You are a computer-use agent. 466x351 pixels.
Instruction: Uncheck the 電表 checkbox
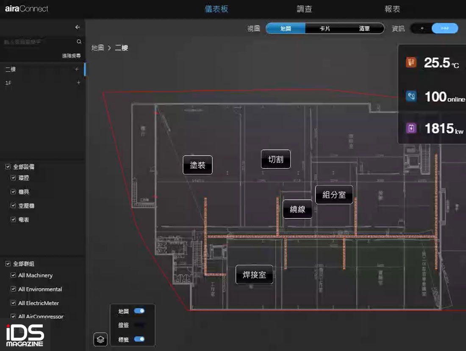(x=13, y=220)
